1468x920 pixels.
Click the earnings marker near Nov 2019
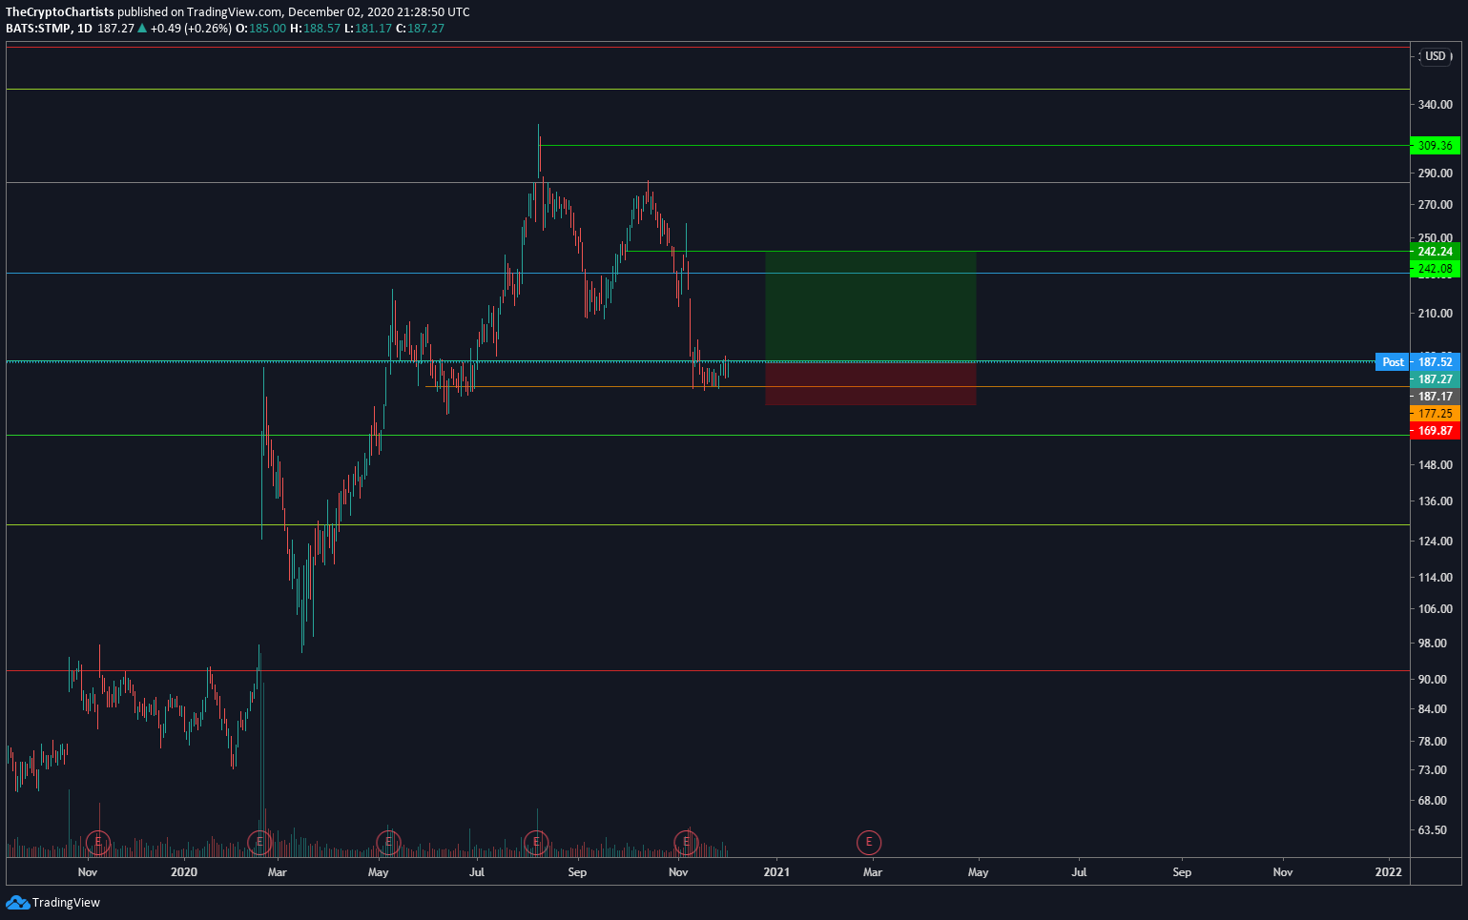(98, 843)
